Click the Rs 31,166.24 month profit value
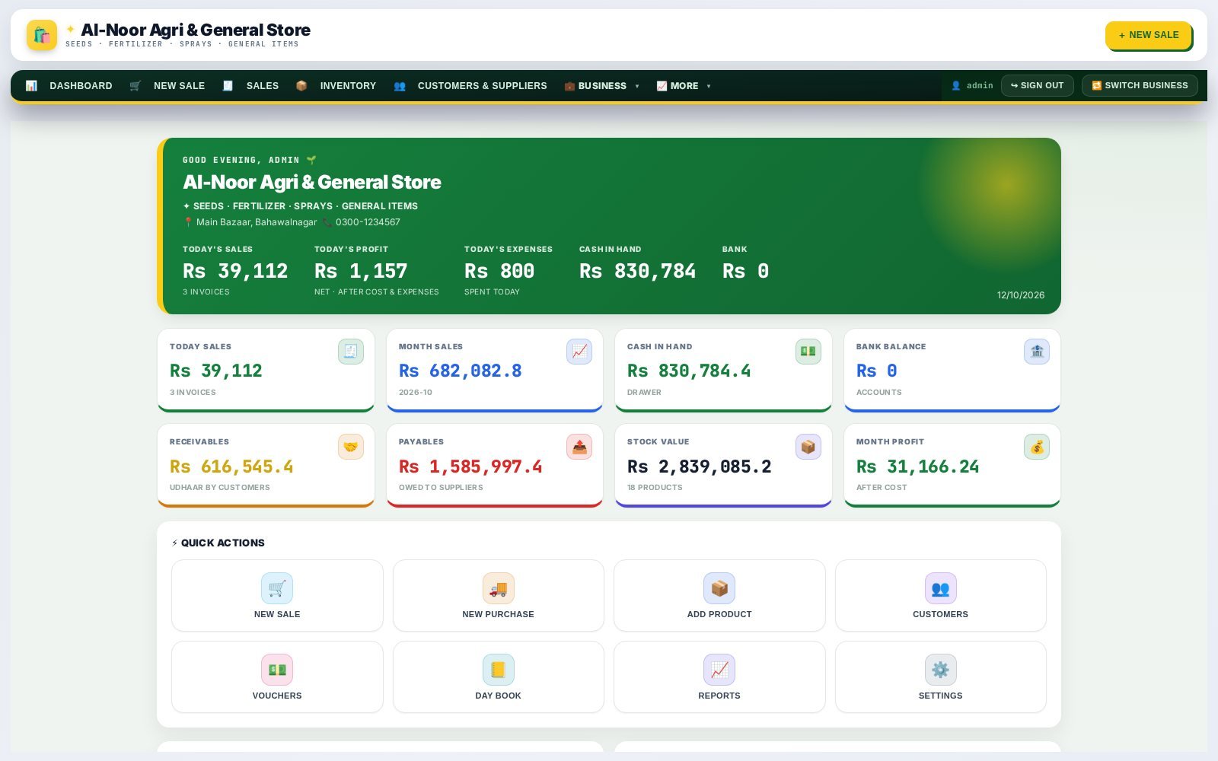This screenshot has width=1218, height=761. point(918,466)
